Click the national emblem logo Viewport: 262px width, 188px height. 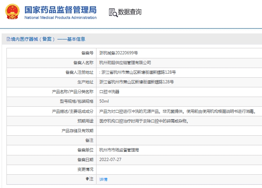(13, 12)
